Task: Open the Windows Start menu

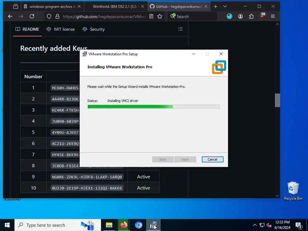Action: click(7, 225)
